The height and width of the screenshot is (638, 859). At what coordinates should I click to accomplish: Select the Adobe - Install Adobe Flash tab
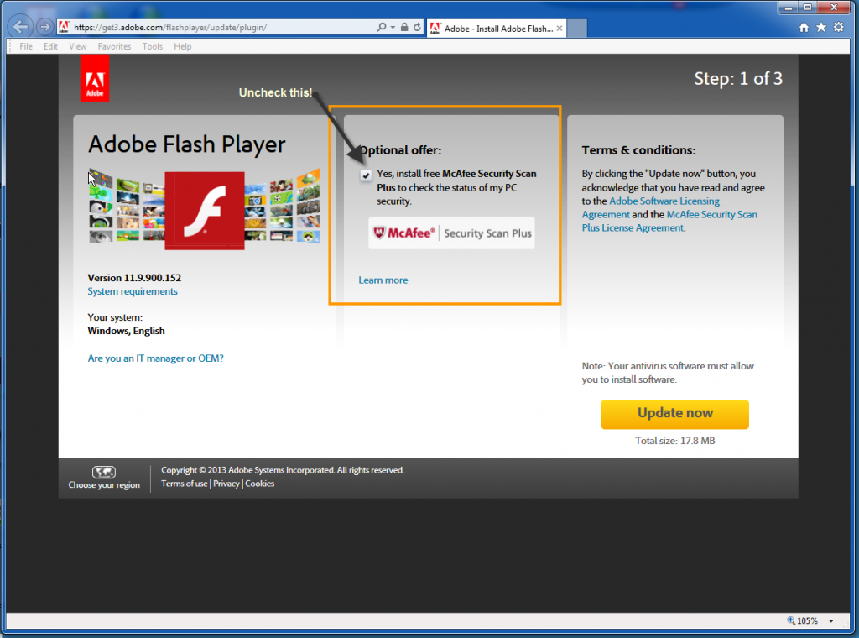tap(496, 28)
